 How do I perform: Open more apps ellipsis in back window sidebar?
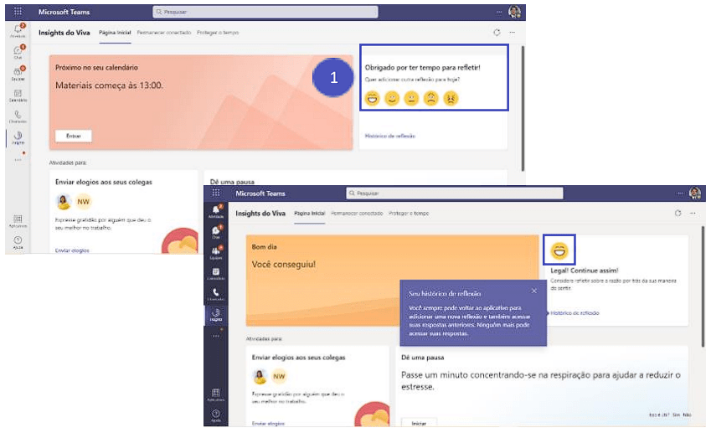click(x=18, y=160)
